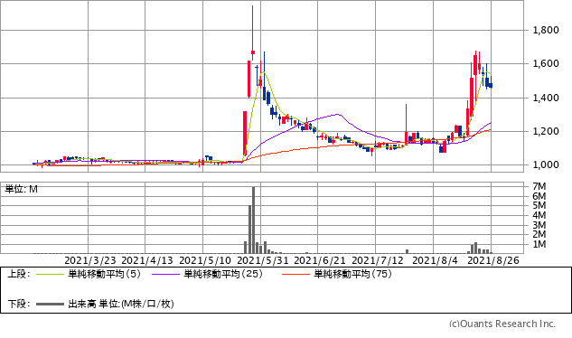
Task: Click the 1,400 price axis label
Action: tap(546, 98)
